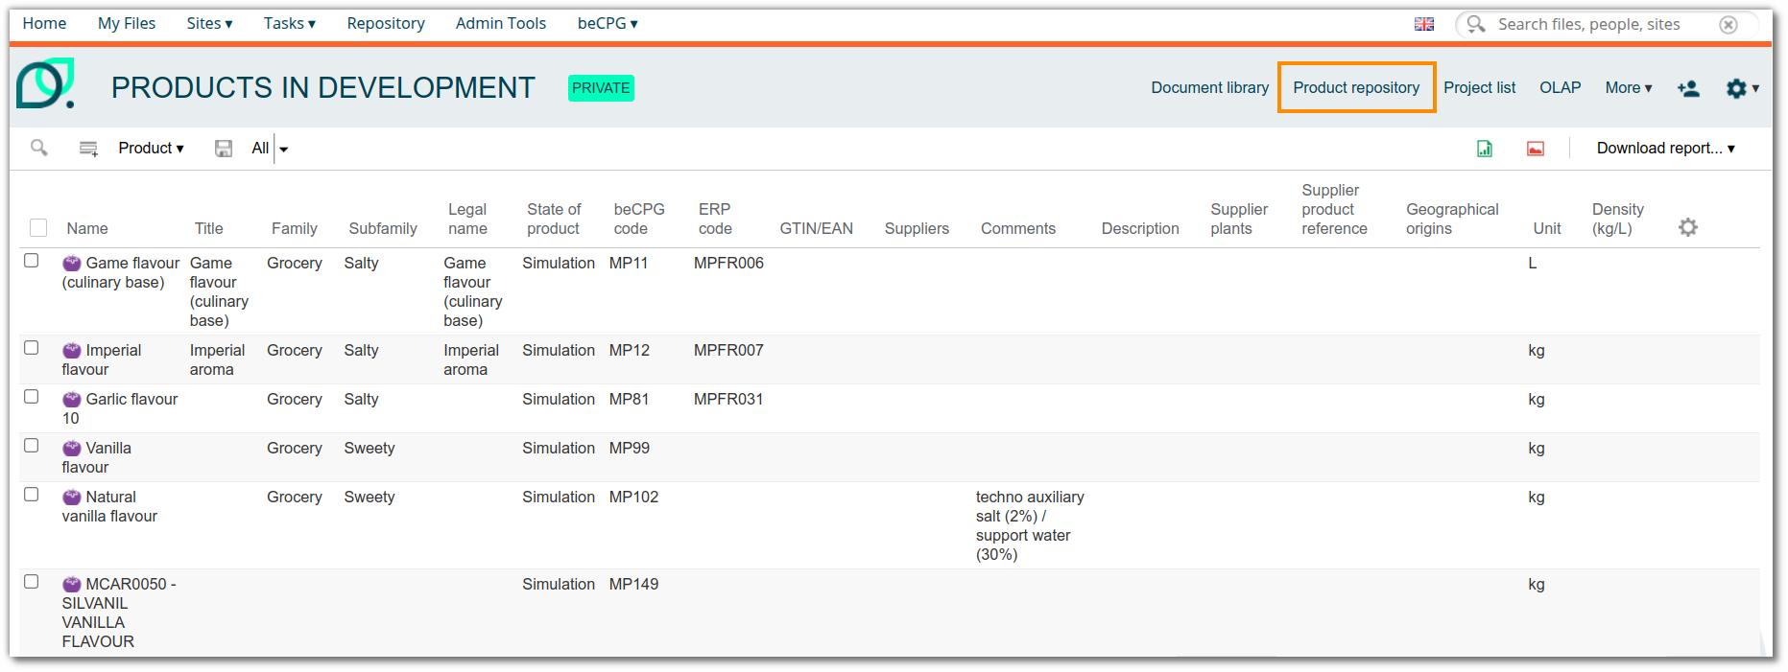Select the MP149 code cell
1788x672 pixels.
[x=633, y=584]
